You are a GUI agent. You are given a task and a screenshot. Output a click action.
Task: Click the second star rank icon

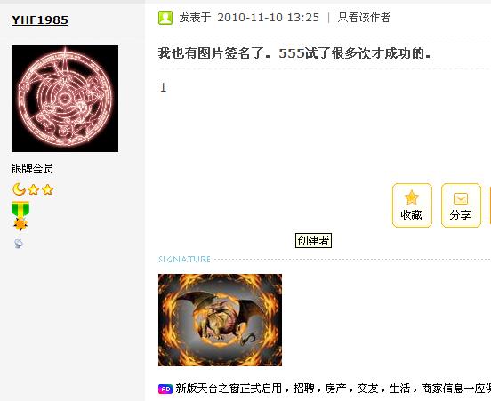point(48,189)
